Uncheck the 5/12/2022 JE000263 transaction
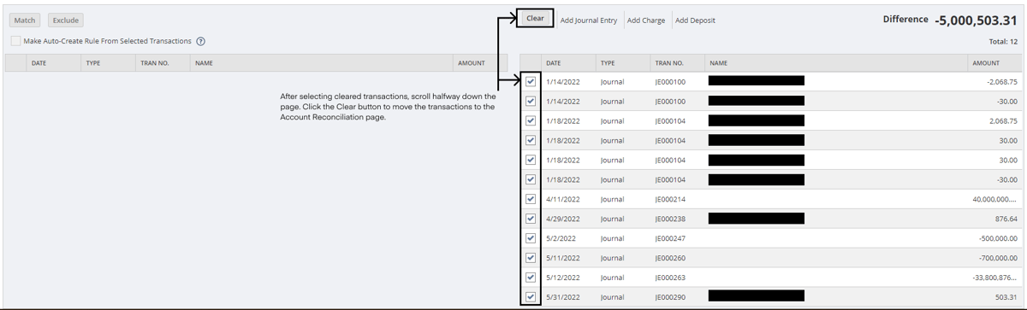Screen dimensions: 1027x310 (531, 278)
